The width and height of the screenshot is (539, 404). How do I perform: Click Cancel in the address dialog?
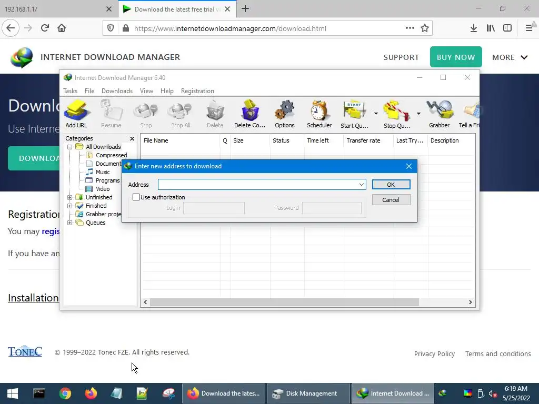coord(391,200)
